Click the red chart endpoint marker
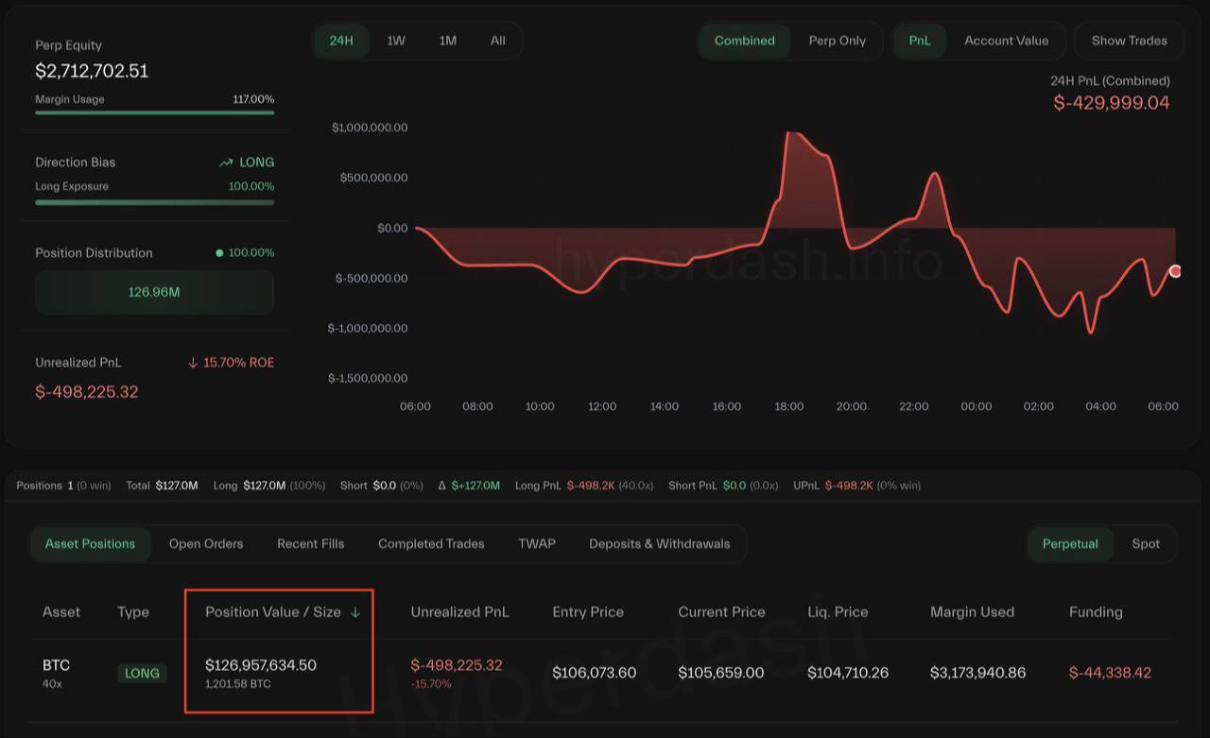1210x738 pixels. point(1175,271)
